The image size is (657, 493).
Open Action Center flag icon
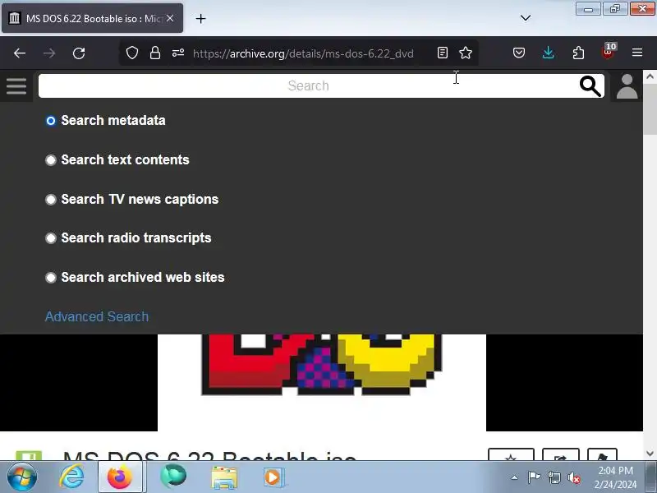[534, 477]
